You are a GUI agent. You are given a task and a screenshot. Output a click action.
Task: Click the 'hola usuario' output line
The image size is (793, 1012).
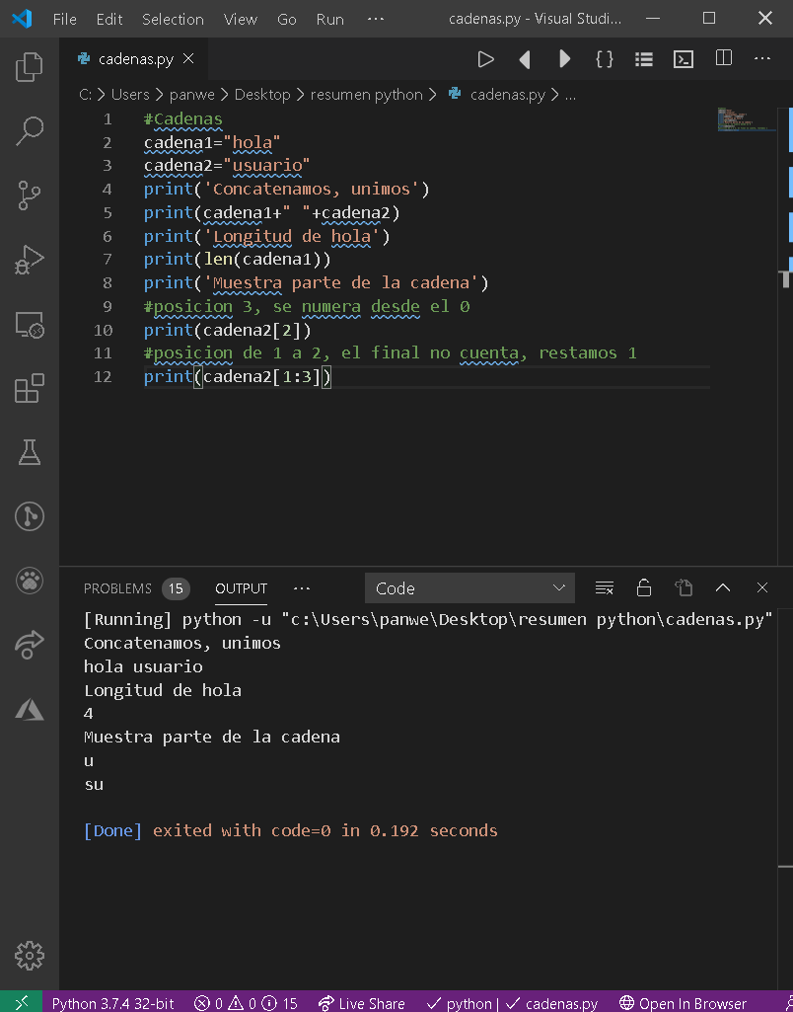click(143, 666)
